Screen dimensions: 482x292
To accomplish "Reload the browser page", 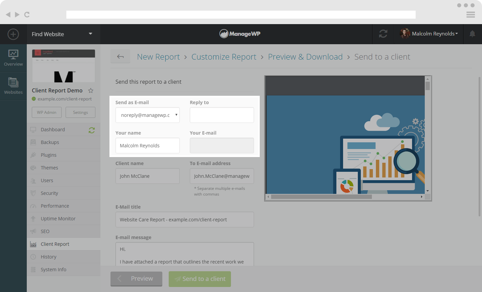I will click(x=27, y=14).
